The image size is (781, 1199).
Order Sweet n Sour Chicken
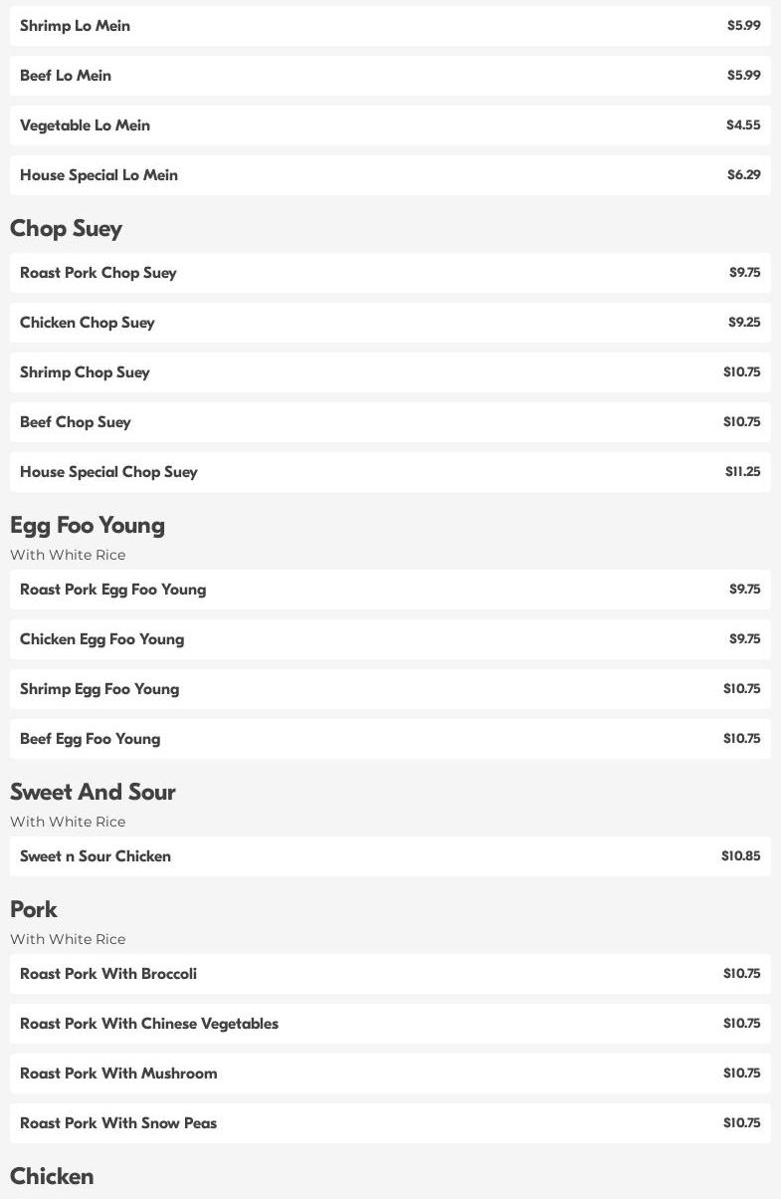[390, 856]
